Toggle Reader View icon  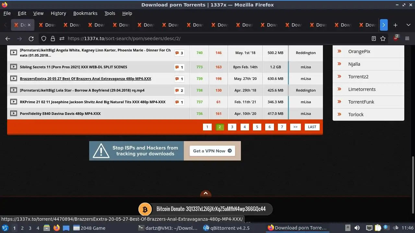click(x=374, y=39)
